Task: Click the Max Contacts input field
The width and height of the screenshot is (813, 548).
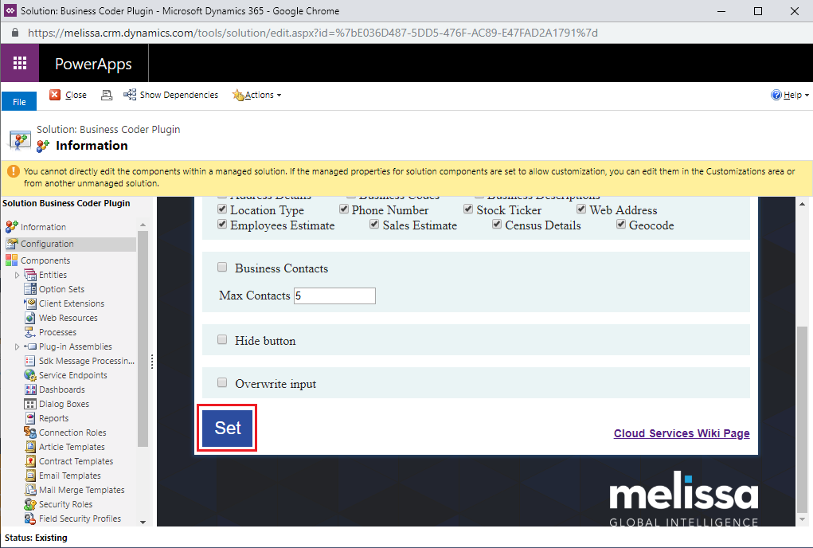Action: [334, 296]
